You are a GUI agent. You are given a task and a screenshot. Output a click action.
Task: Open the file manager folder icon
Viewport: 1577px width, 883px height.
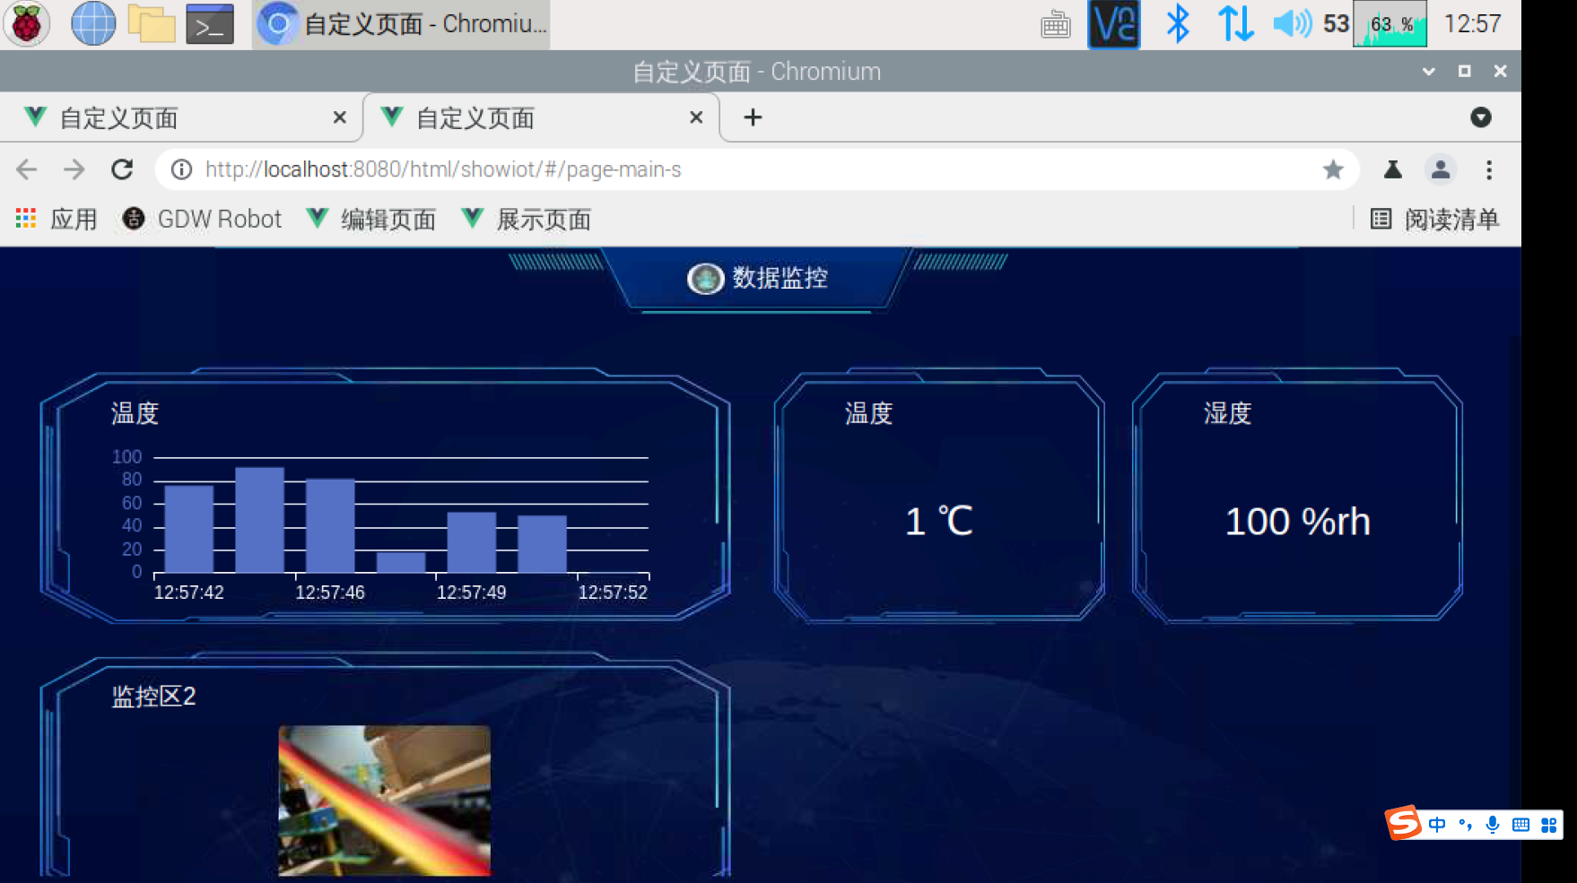pos(152,24)
